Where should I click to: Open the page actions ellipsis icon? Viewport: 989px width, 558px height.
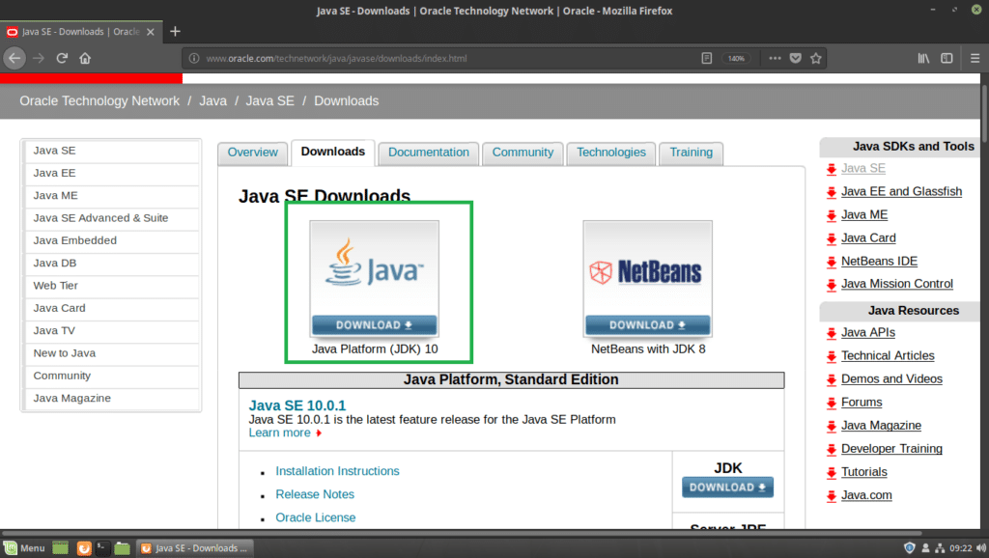pos(774,57)
